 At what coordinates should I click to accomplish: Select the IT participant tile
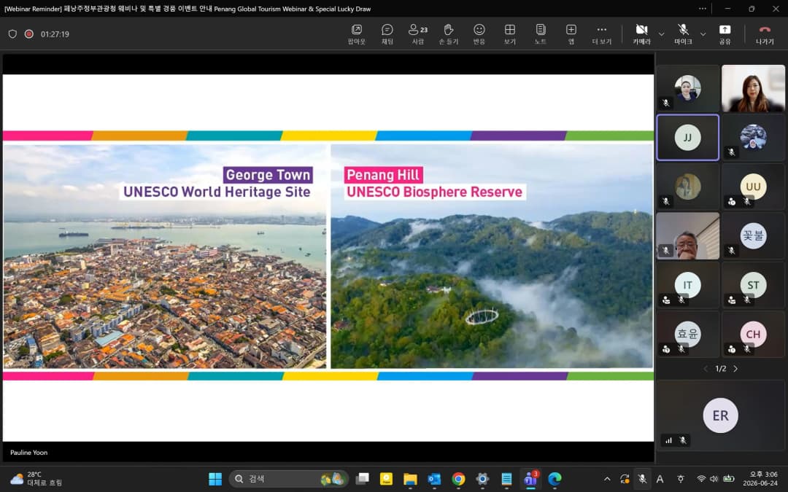click(687, 285)
